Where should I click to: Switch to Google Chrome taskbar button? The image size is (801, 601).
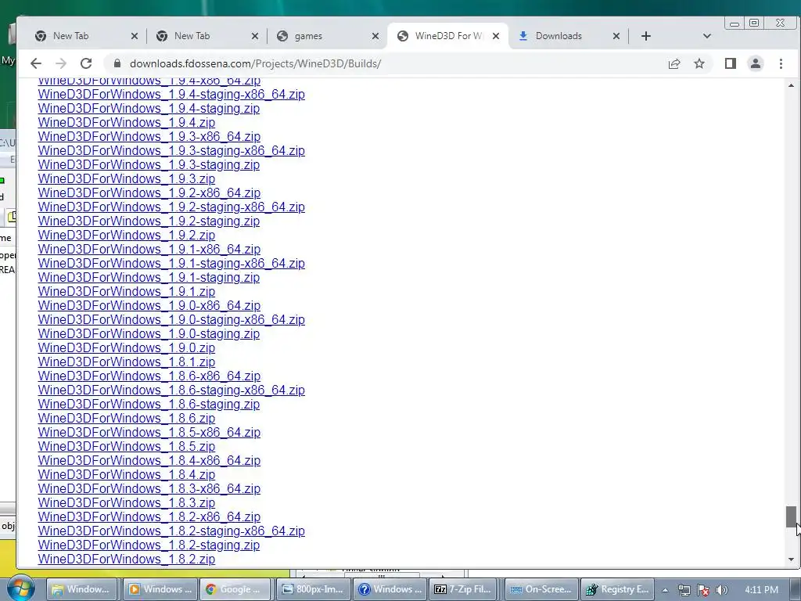pos(235,589)
